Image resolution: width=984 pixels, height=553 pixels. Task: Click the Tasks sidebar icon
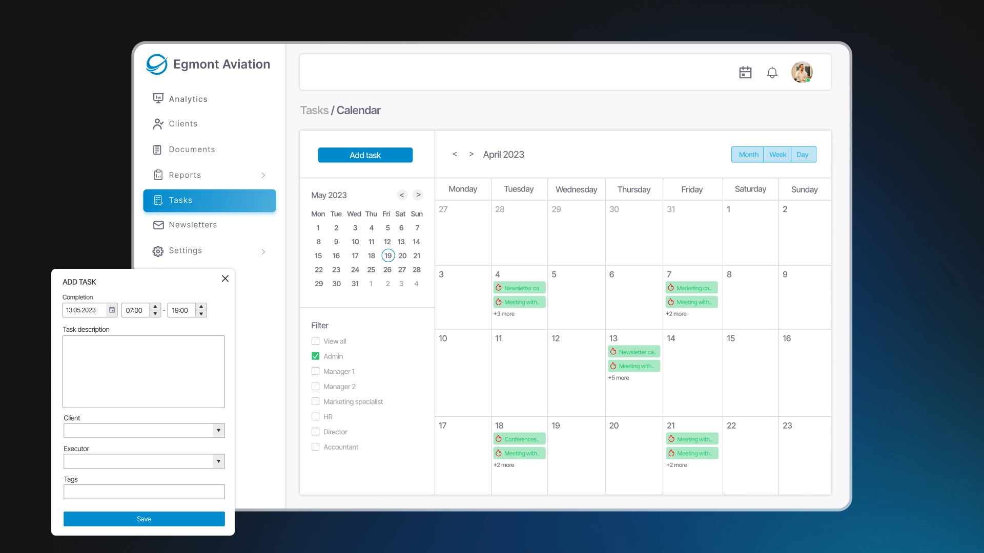tap(158, 200)
